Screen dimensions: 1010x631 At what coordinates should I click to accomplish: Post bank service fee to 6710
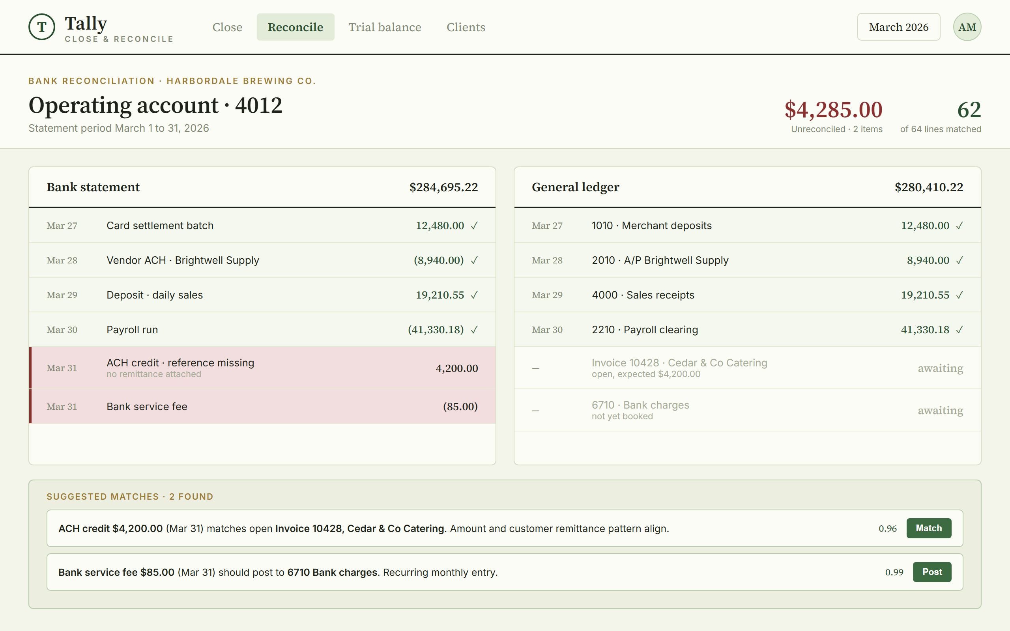[932, 572]
